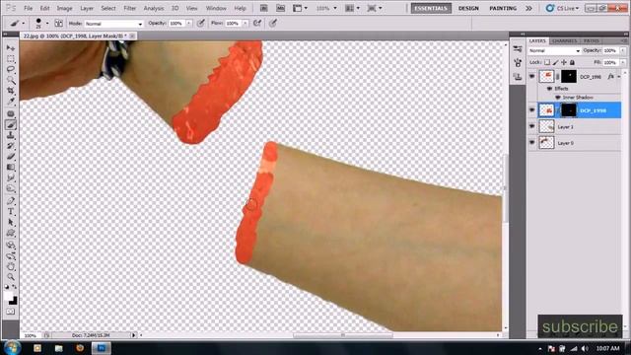This screenshot has width=631, height=355.
Task: Select the Hand tool
Action: click(x=11, y=266)
